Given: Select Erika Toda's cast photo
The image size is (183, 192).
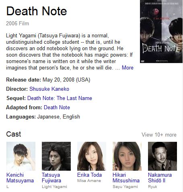Looking at the screenshot, I should tap(92, 156).
